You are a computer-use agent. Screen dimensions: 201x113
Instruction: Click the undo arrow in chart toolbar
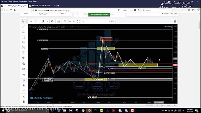point(70,21)
